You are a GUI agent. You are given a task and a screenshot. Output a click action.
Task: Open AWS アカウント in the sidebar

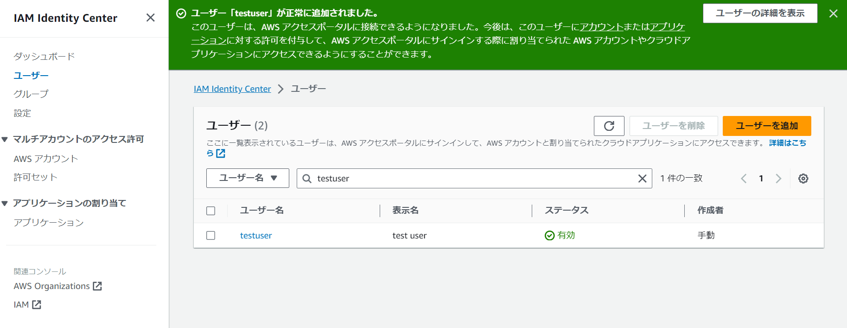point(46,159)
